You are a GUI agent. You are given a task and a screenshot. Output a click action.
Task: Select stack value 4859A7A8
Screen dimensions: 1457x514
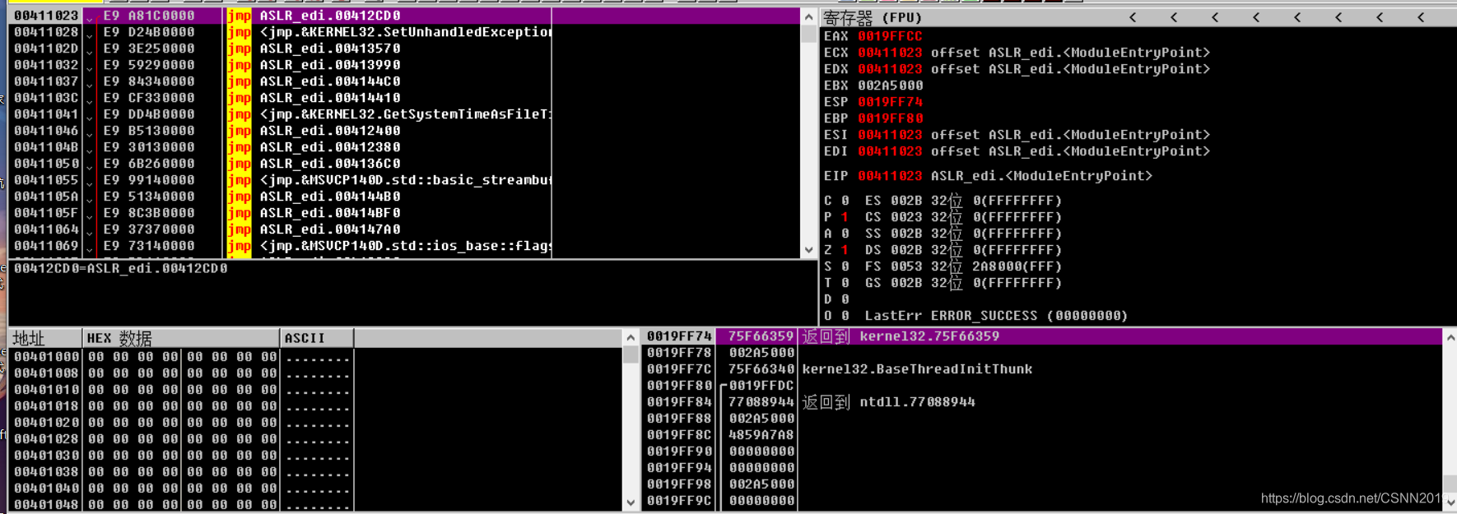pos(761,435)
